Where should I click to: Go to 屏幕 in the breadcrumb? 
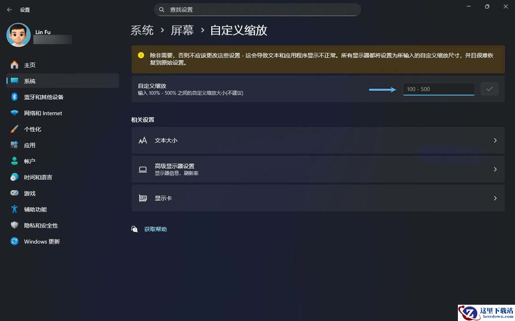click(x=182, y=30)
